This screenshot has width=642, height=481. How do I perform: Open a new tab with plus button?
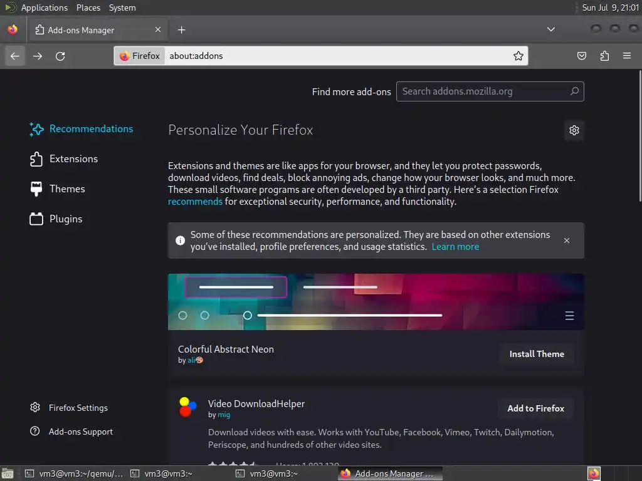coord(181,30)
